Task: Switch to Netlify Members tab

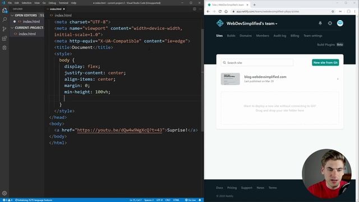Action: click(263, 36)
